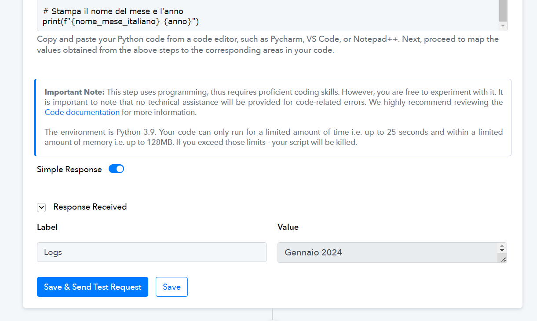Open the Code documentation link
Screen dimensions: 537x321
[82, 112]
